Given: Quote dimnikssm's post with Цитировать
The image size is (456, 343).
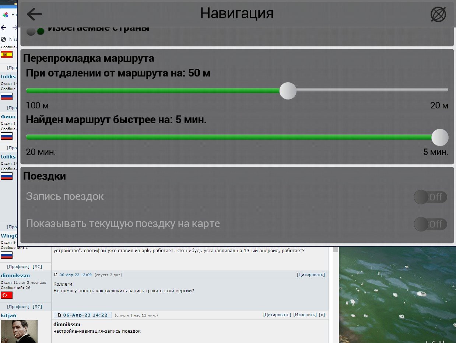Looking at the screenshot, I should pyautogui.click(x=311, y=275).
